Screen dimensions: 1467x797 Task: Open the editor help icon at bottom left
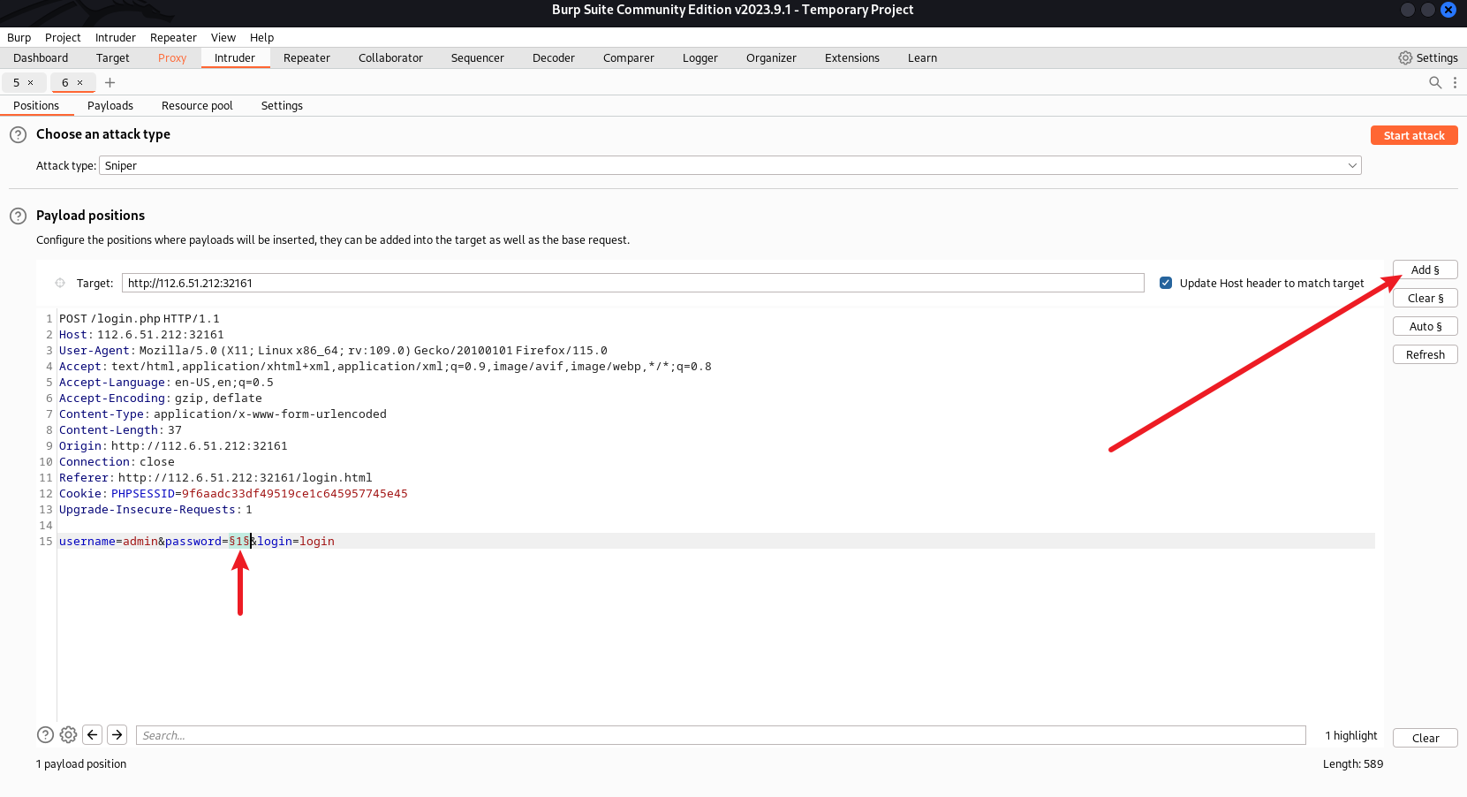point(45,734)
